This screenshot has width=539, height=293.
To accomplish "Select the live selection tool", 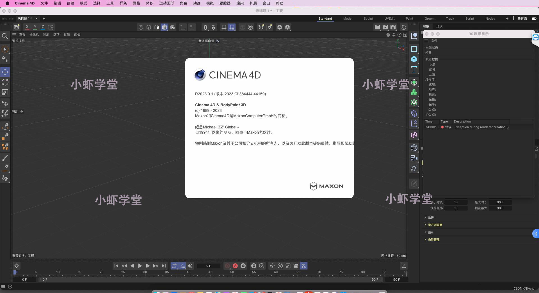I will 5,49.
